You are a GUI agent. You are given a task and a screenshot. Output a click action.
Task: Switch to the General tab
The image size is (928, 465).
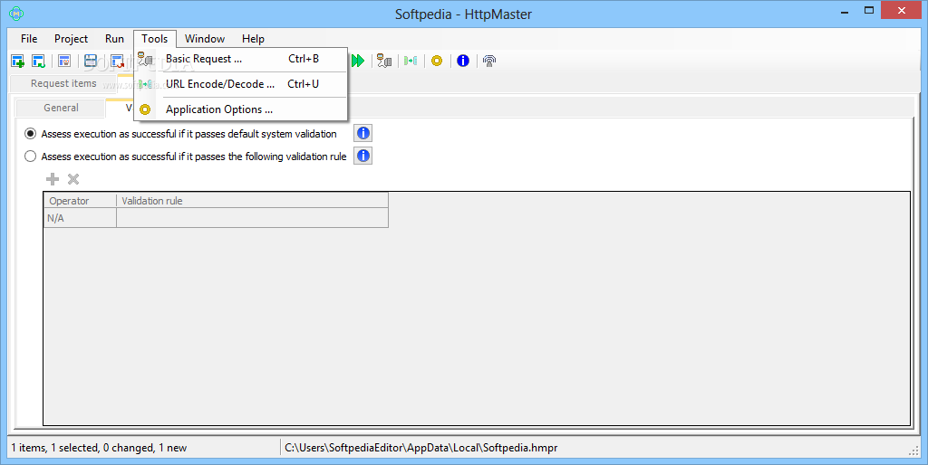tap(61, 109)
